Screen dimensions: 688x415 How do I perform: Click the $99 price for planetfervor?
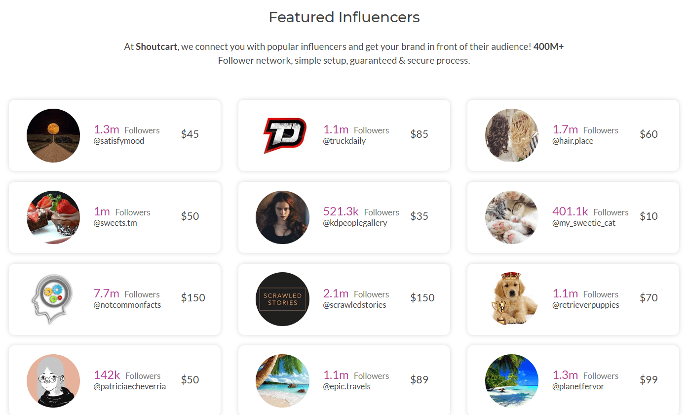click(x=649, y=380)
